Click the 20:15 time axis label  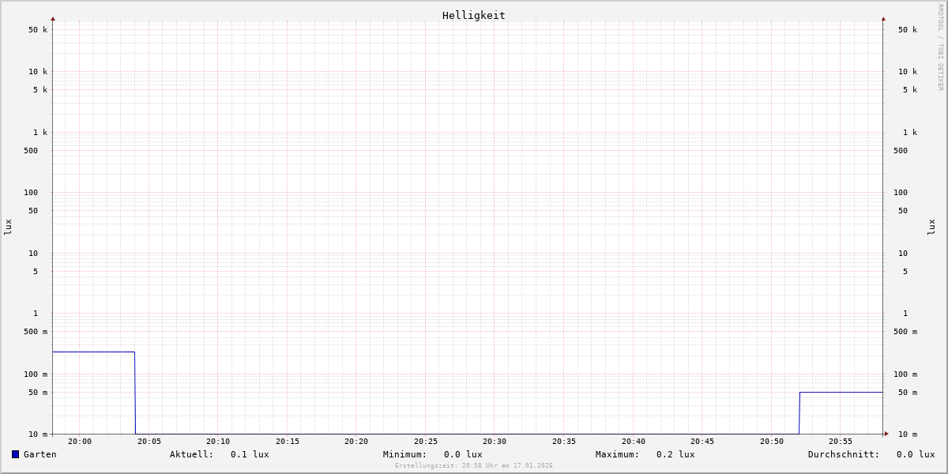click(288, 442)
